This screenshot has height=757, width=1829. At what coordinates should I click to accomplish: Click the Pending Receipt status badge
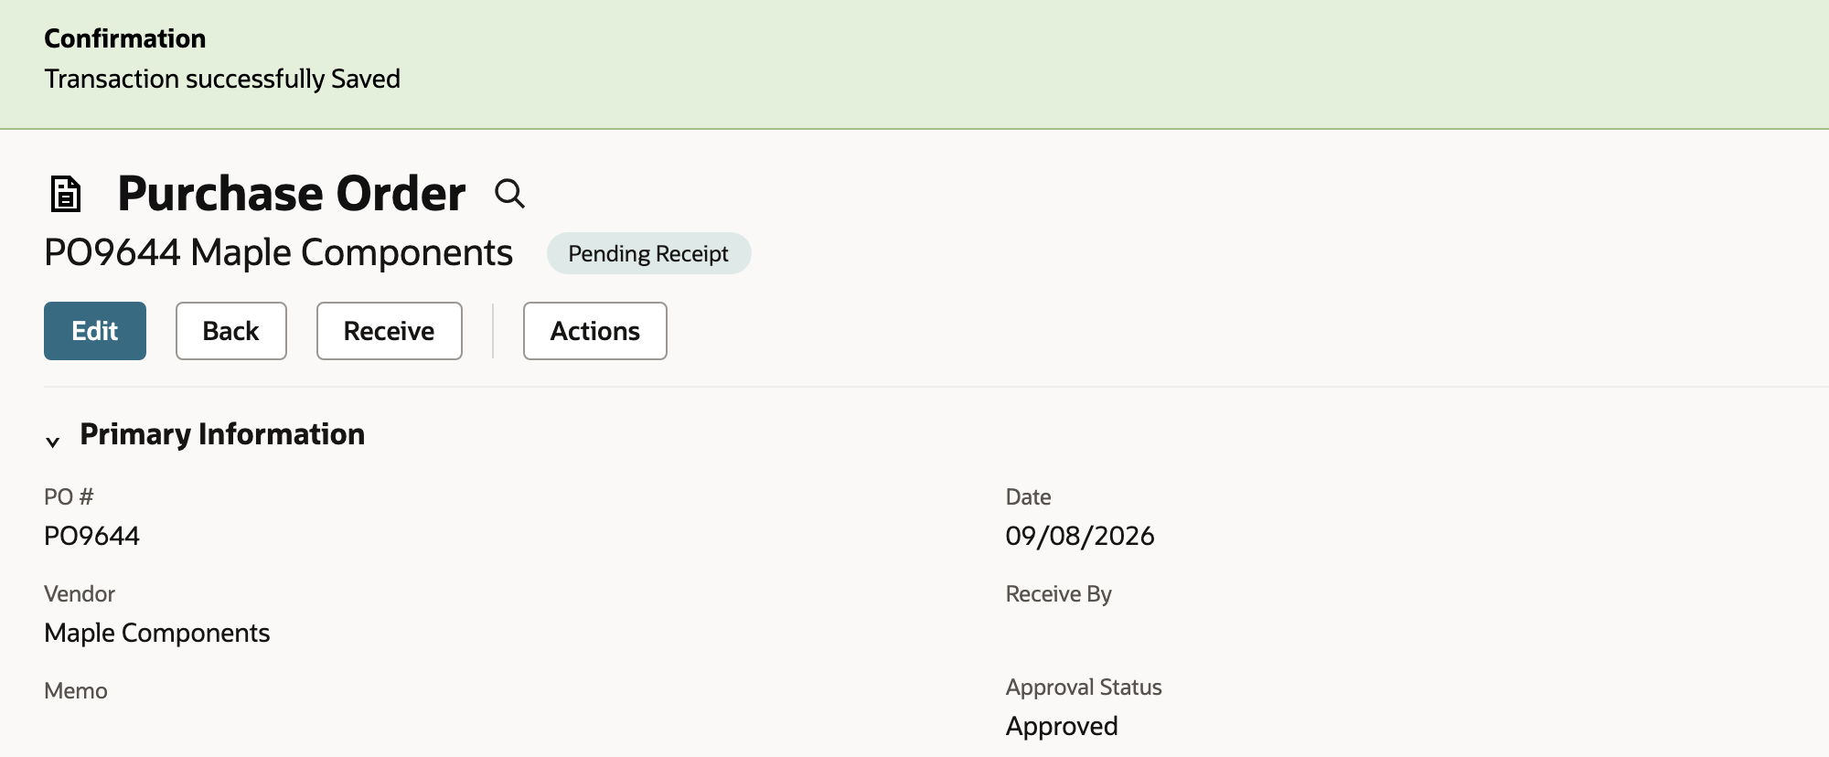click(x=648, y=253)
